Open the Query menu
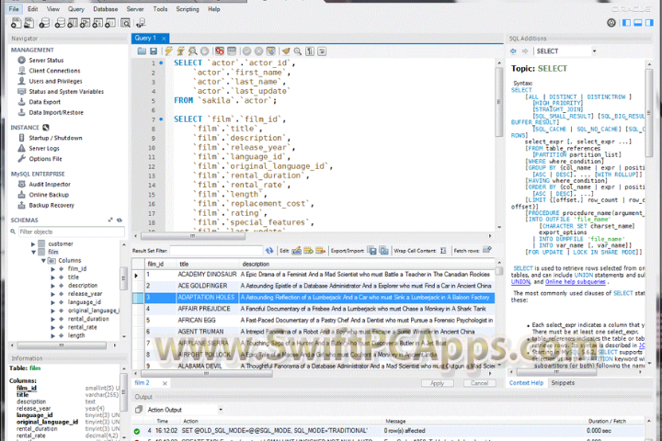662x441 pixels. (x=76, y=9)
